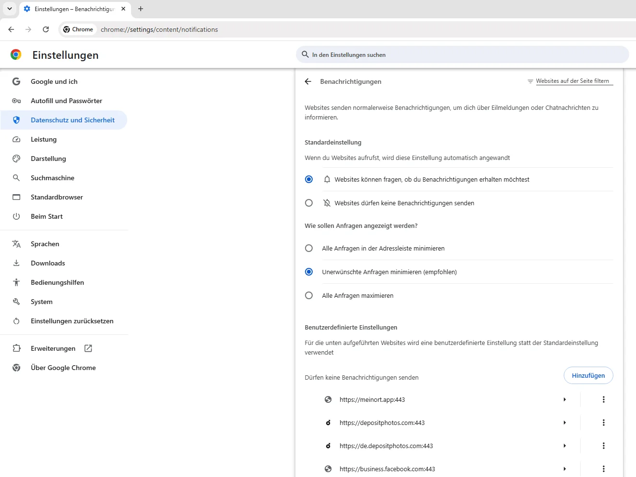The height and width of the screenshot is (477, 636).
Task: Click the browser forward arrow
Action: click(x=28, y=29)
